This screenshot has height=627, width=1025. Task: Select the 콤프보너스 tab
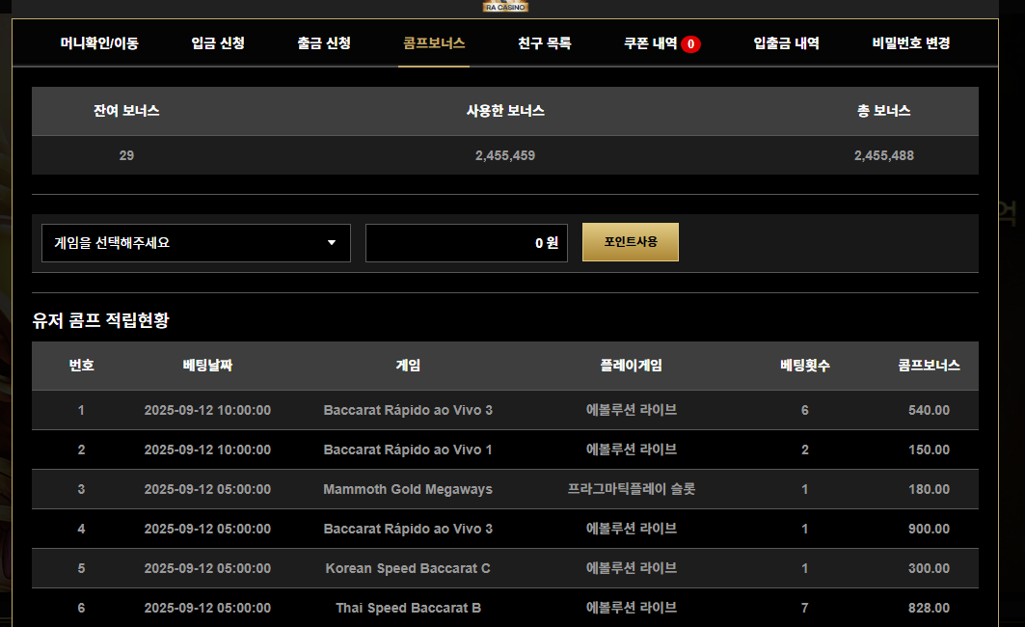(x=434, y=43)
